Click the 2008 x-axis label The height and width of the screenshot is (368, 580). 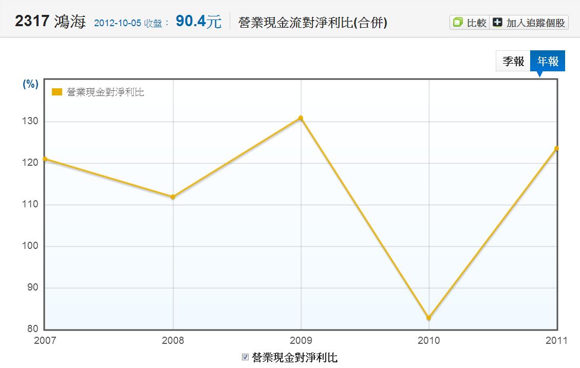tap(173, 340)
